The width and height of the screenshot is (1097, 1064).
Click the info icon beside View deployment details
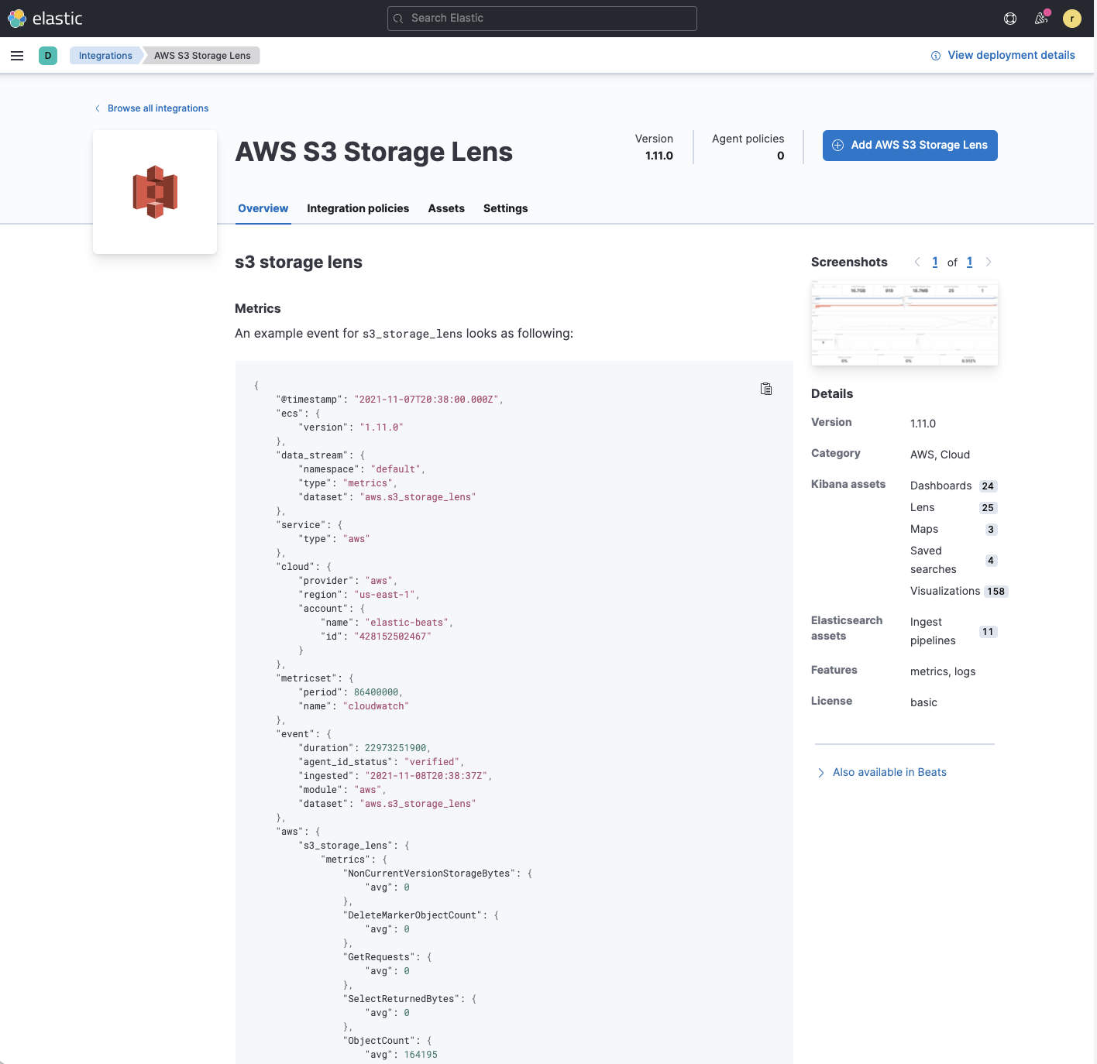click(x=935, y=55)
